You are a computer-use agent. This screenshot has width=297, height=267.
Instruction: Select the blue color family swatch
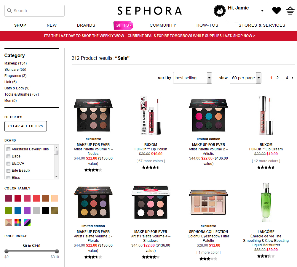coord(18,210)
